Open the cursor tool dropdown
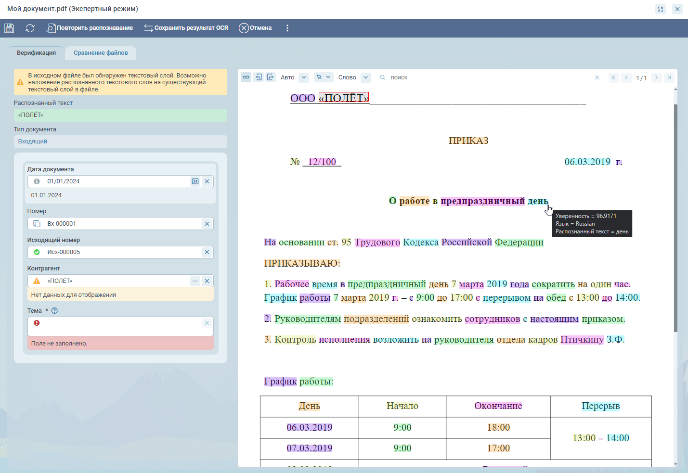The width and height of the screenshot is (688, 473). click(x=324, y=77)
